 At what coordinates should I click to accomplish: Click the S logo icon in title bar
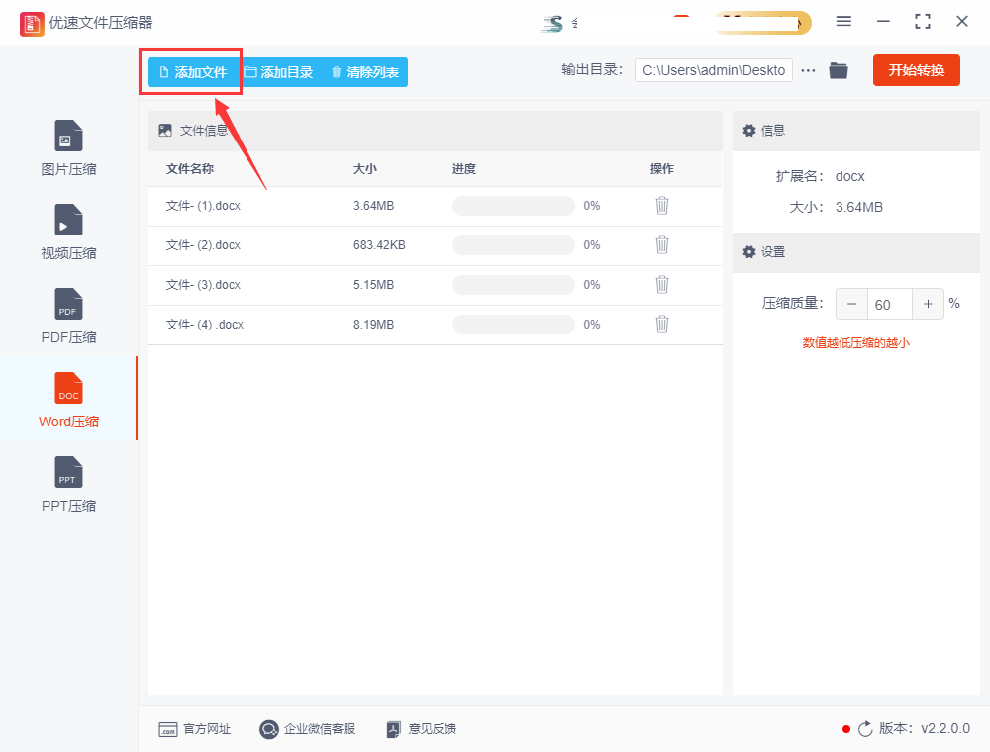[552, 24]
